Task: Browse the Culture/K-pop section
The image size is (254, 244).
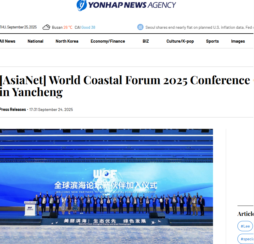Action: (180, 41)
